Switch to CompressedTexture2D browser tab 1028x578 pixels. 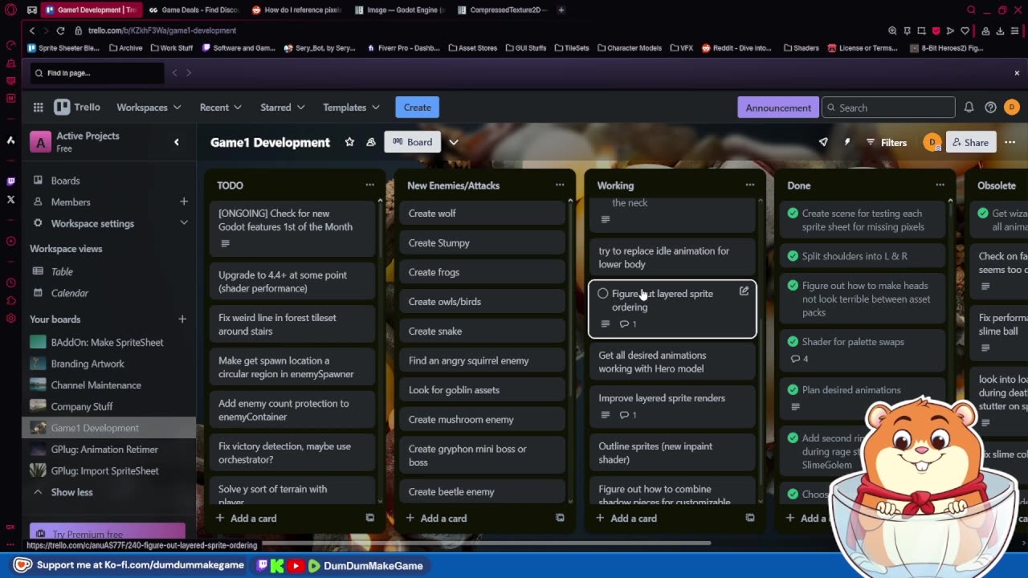click(503, 10)
